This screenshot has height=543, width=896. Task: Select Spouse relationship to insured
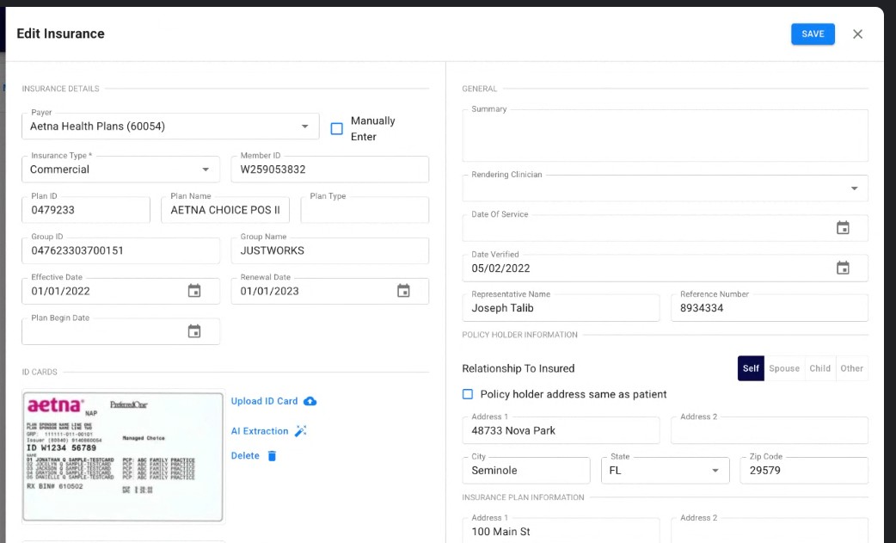(x=784, y=368)
